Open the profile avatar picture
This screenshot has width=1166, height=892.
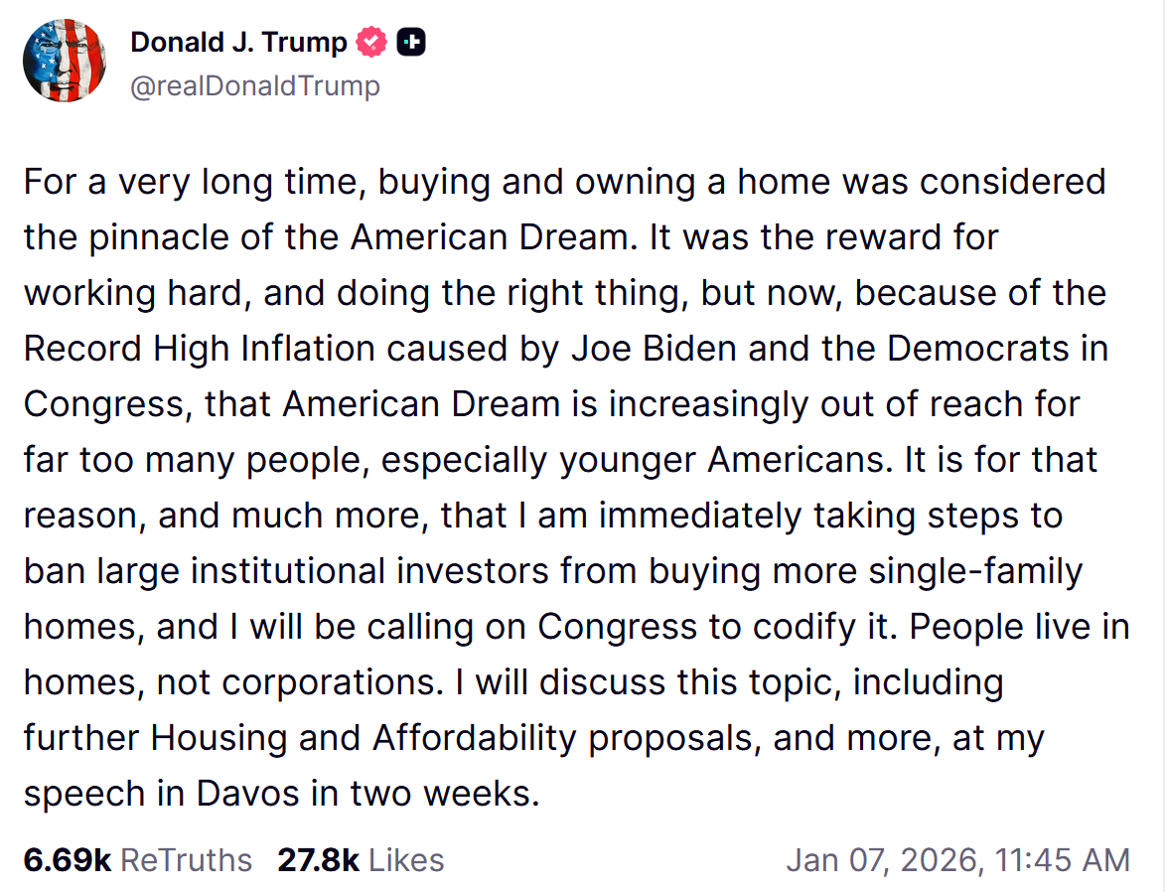(x=65, y=62)
